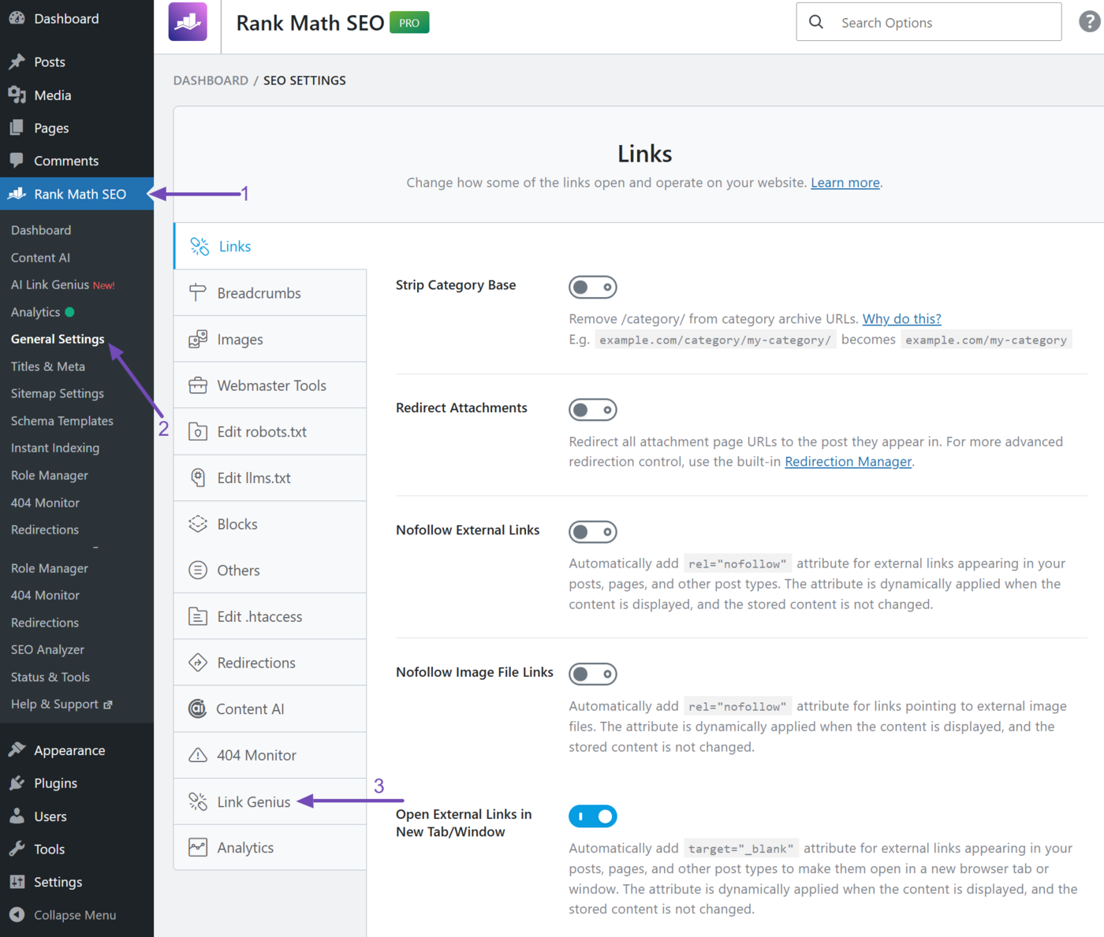Click the Content AI swirl icon
Screen dimensions: 1104x937
pos(197,708)
